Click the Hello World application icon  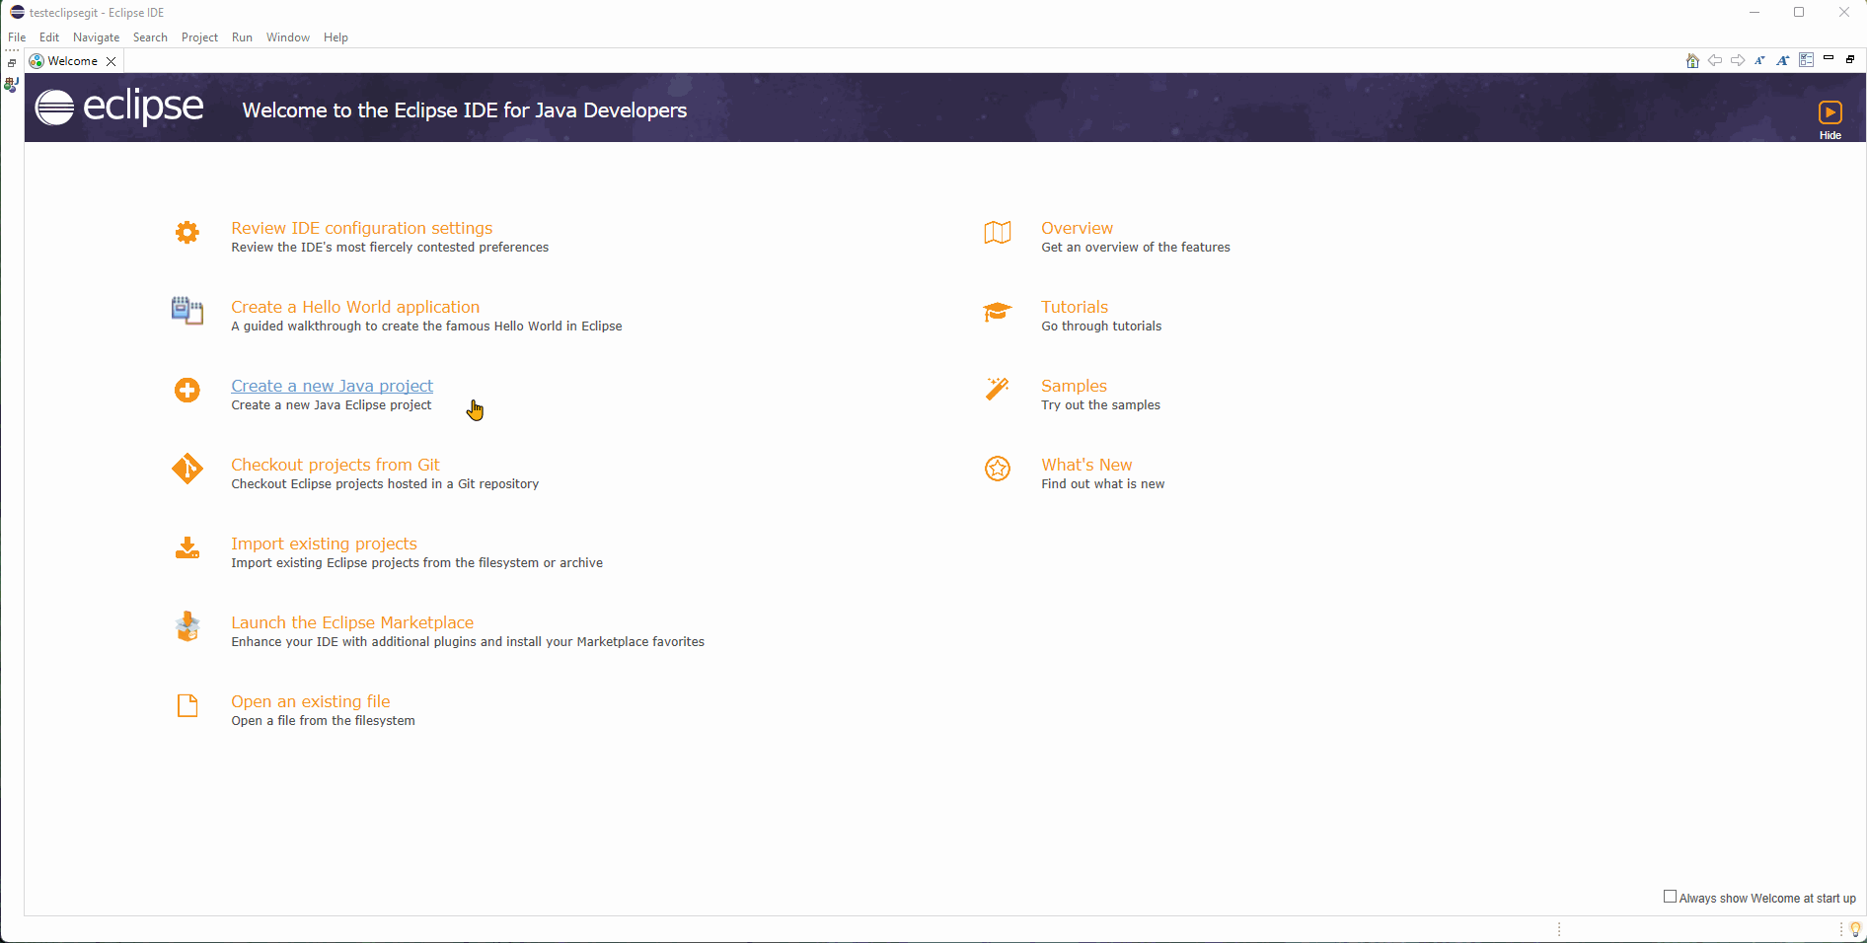(187, 311)
